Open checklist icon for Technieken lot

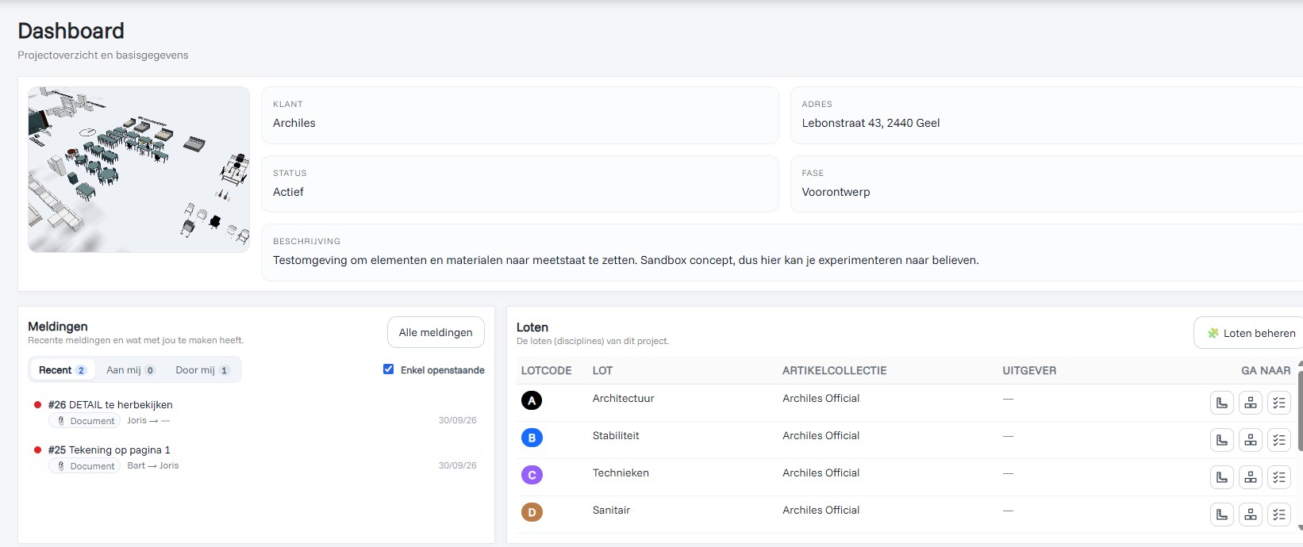click(x=1279, y=477)
